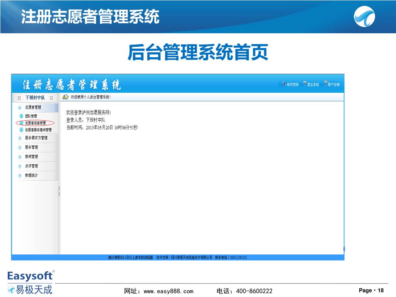Expand the 点评管理 arrow
The width and height of the screenshot is (396, 297).
20,166
